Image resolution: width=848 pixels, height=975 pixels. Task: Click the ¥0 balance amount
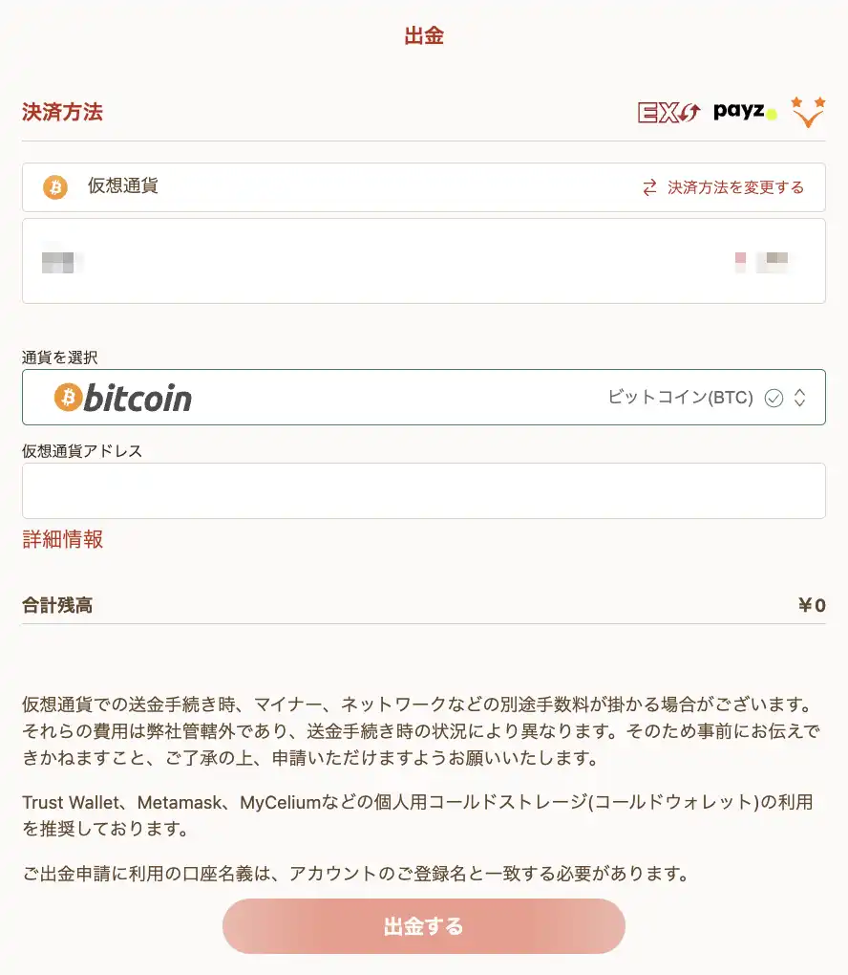pyautogui.click(x=812, y=605)
